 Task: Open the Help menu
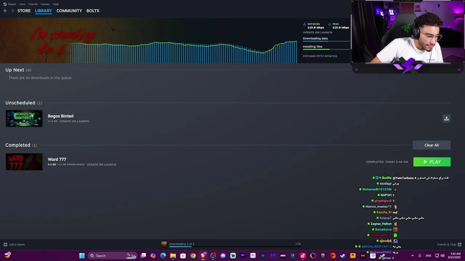(56, 4)
